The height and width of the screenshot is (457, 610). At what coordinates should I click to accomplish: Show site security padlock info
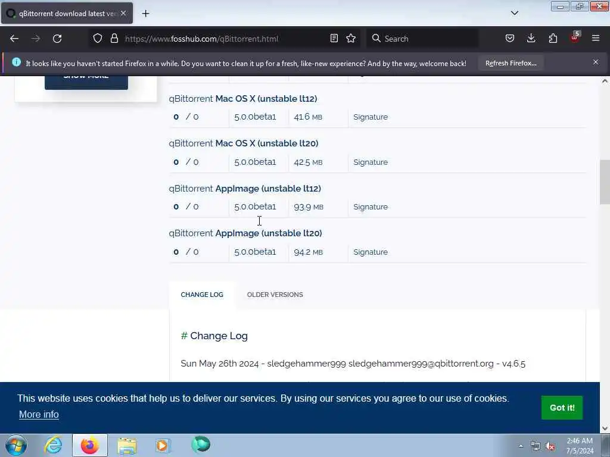click(114, 38)
